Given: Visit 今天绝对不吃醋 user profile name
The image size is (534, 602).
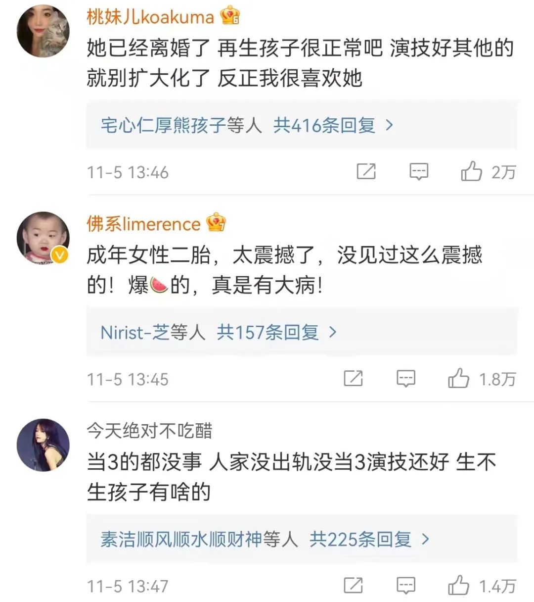Looking at the screenshot, I should (149, 431).
